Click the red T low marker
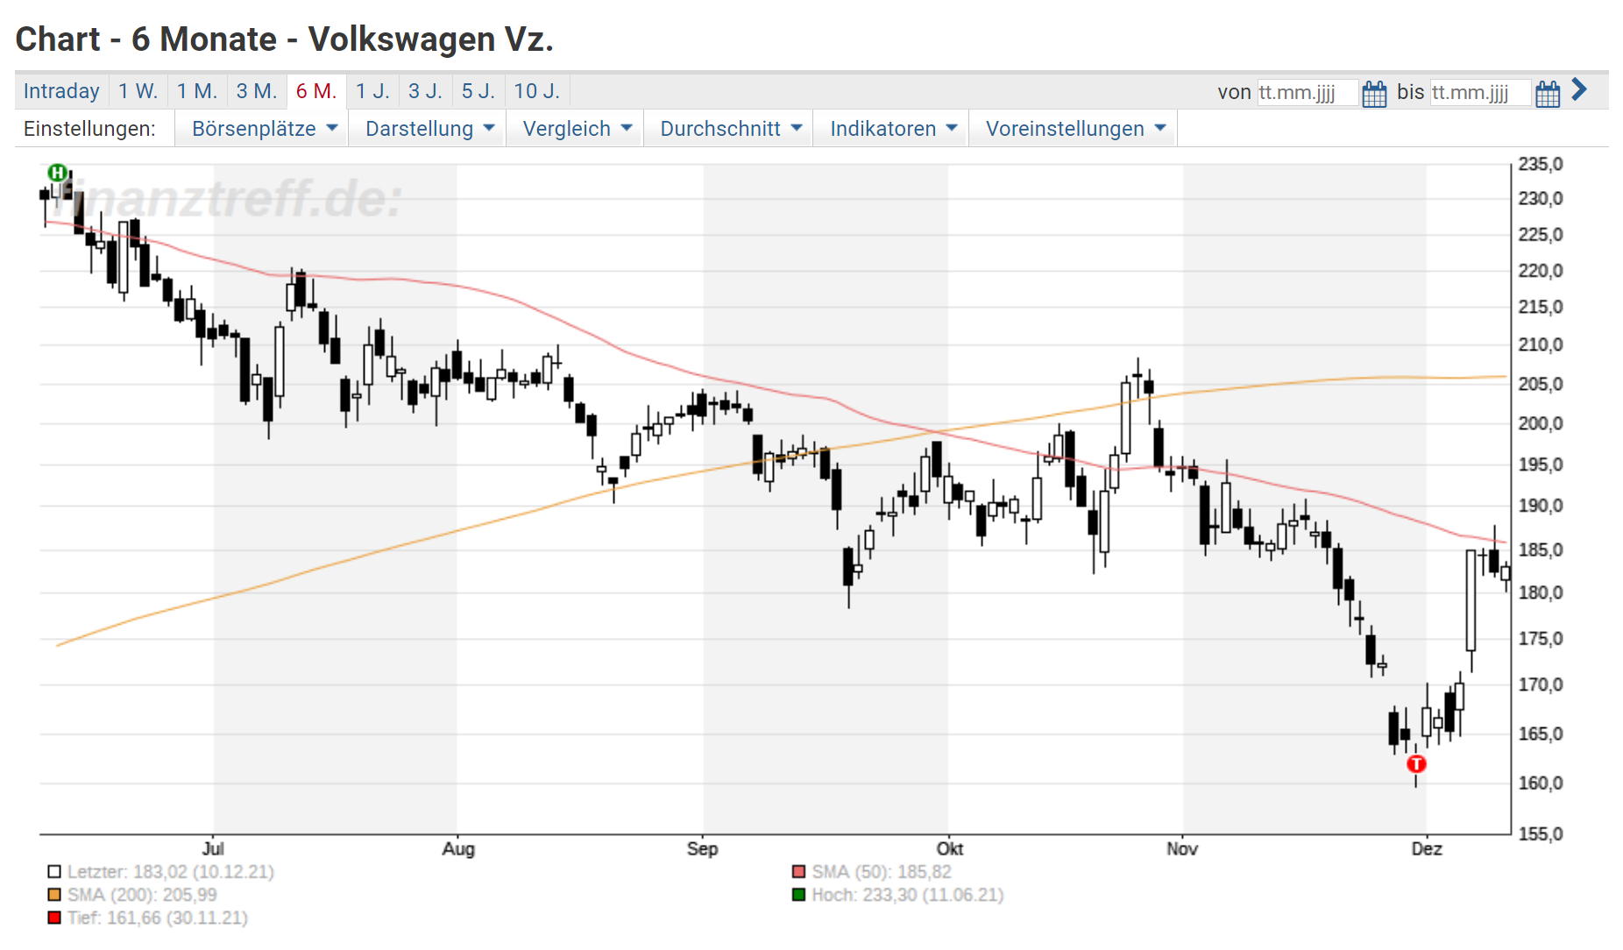The image size is (1623, 950). click(x=1416, y=764)
